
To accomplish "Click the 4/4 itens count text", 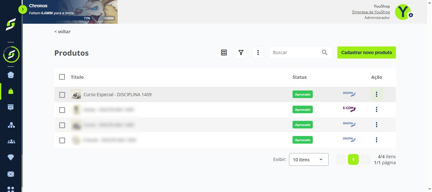I will [x=387, y=157].
